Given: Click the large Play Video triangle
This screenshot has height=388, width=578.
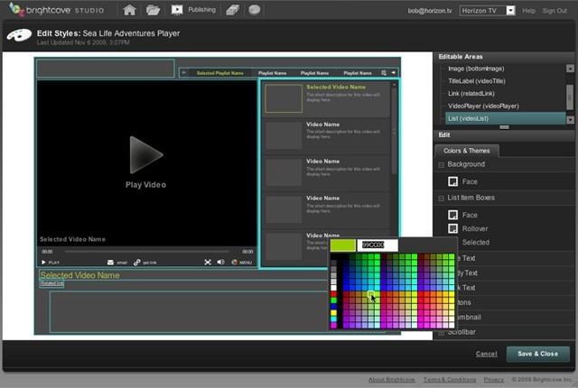Looking at the screenshot, I should (145, 154).
